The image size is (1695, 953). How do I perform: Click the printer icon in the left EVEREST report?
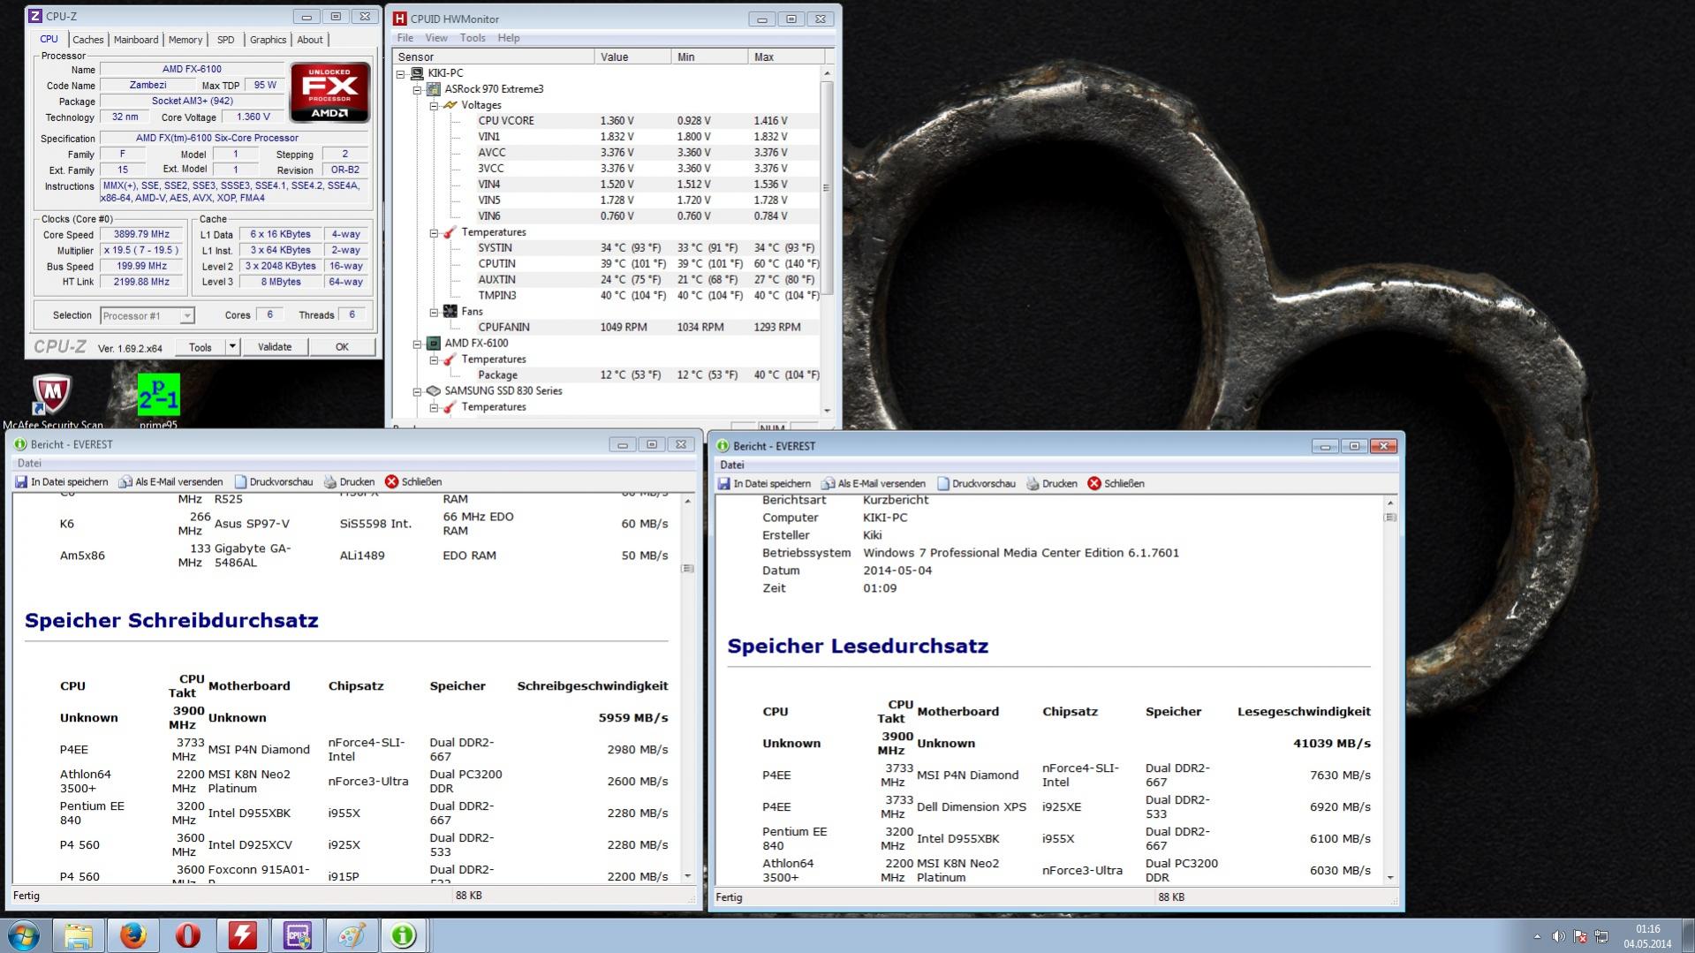330,482
